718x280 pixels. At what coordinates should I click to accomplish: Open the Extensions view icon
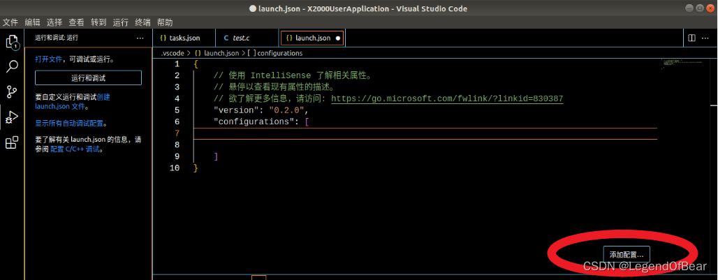11,142
